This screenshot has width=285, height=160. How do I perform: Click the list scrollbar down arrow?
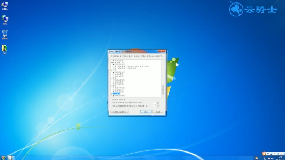tap(162, 96)
